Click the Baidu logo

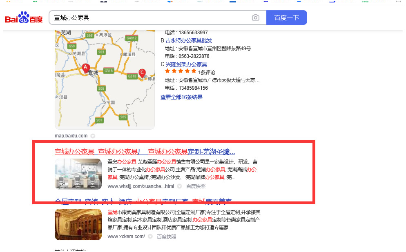[x=24, y=18]
